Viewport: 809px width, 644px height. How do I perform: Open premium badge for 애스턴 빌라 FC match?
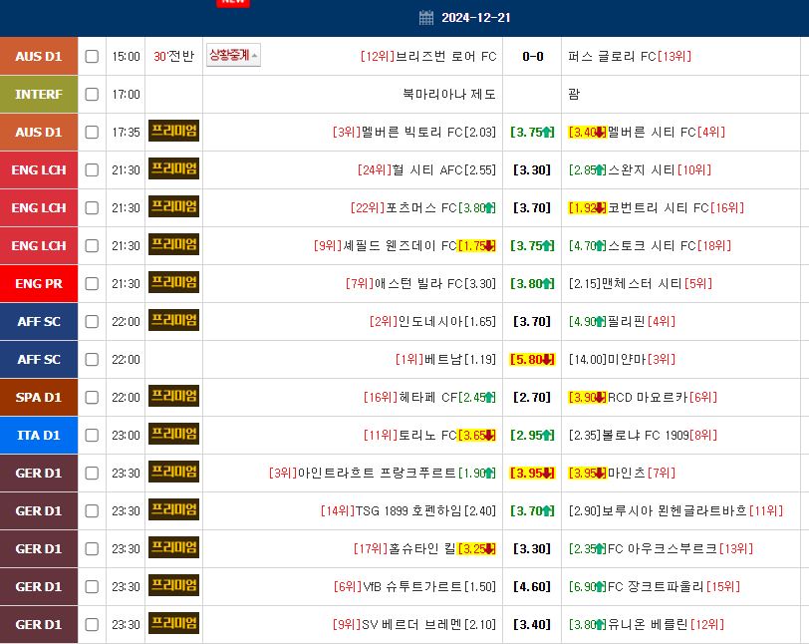pos(174,282)
